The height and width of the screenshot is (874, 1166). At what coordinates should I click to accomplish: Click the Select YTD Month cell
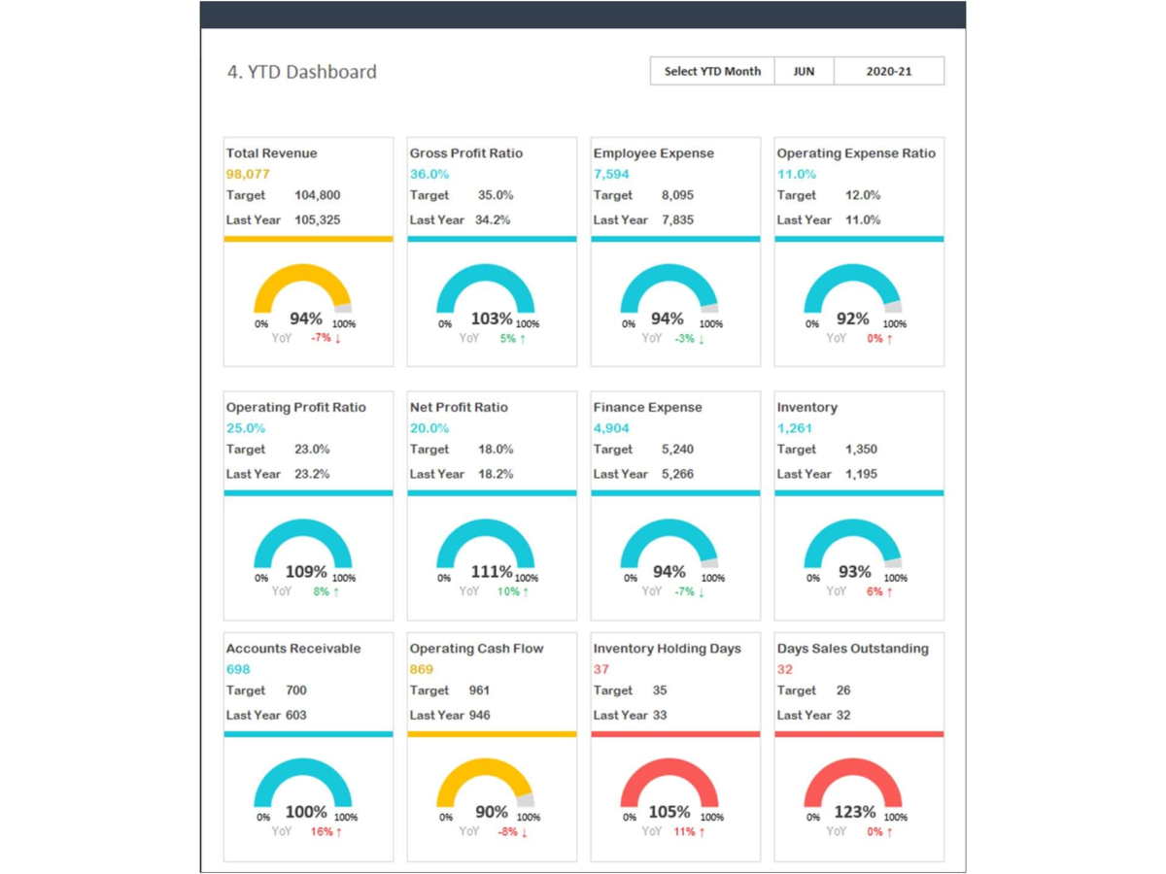[711, 70]
